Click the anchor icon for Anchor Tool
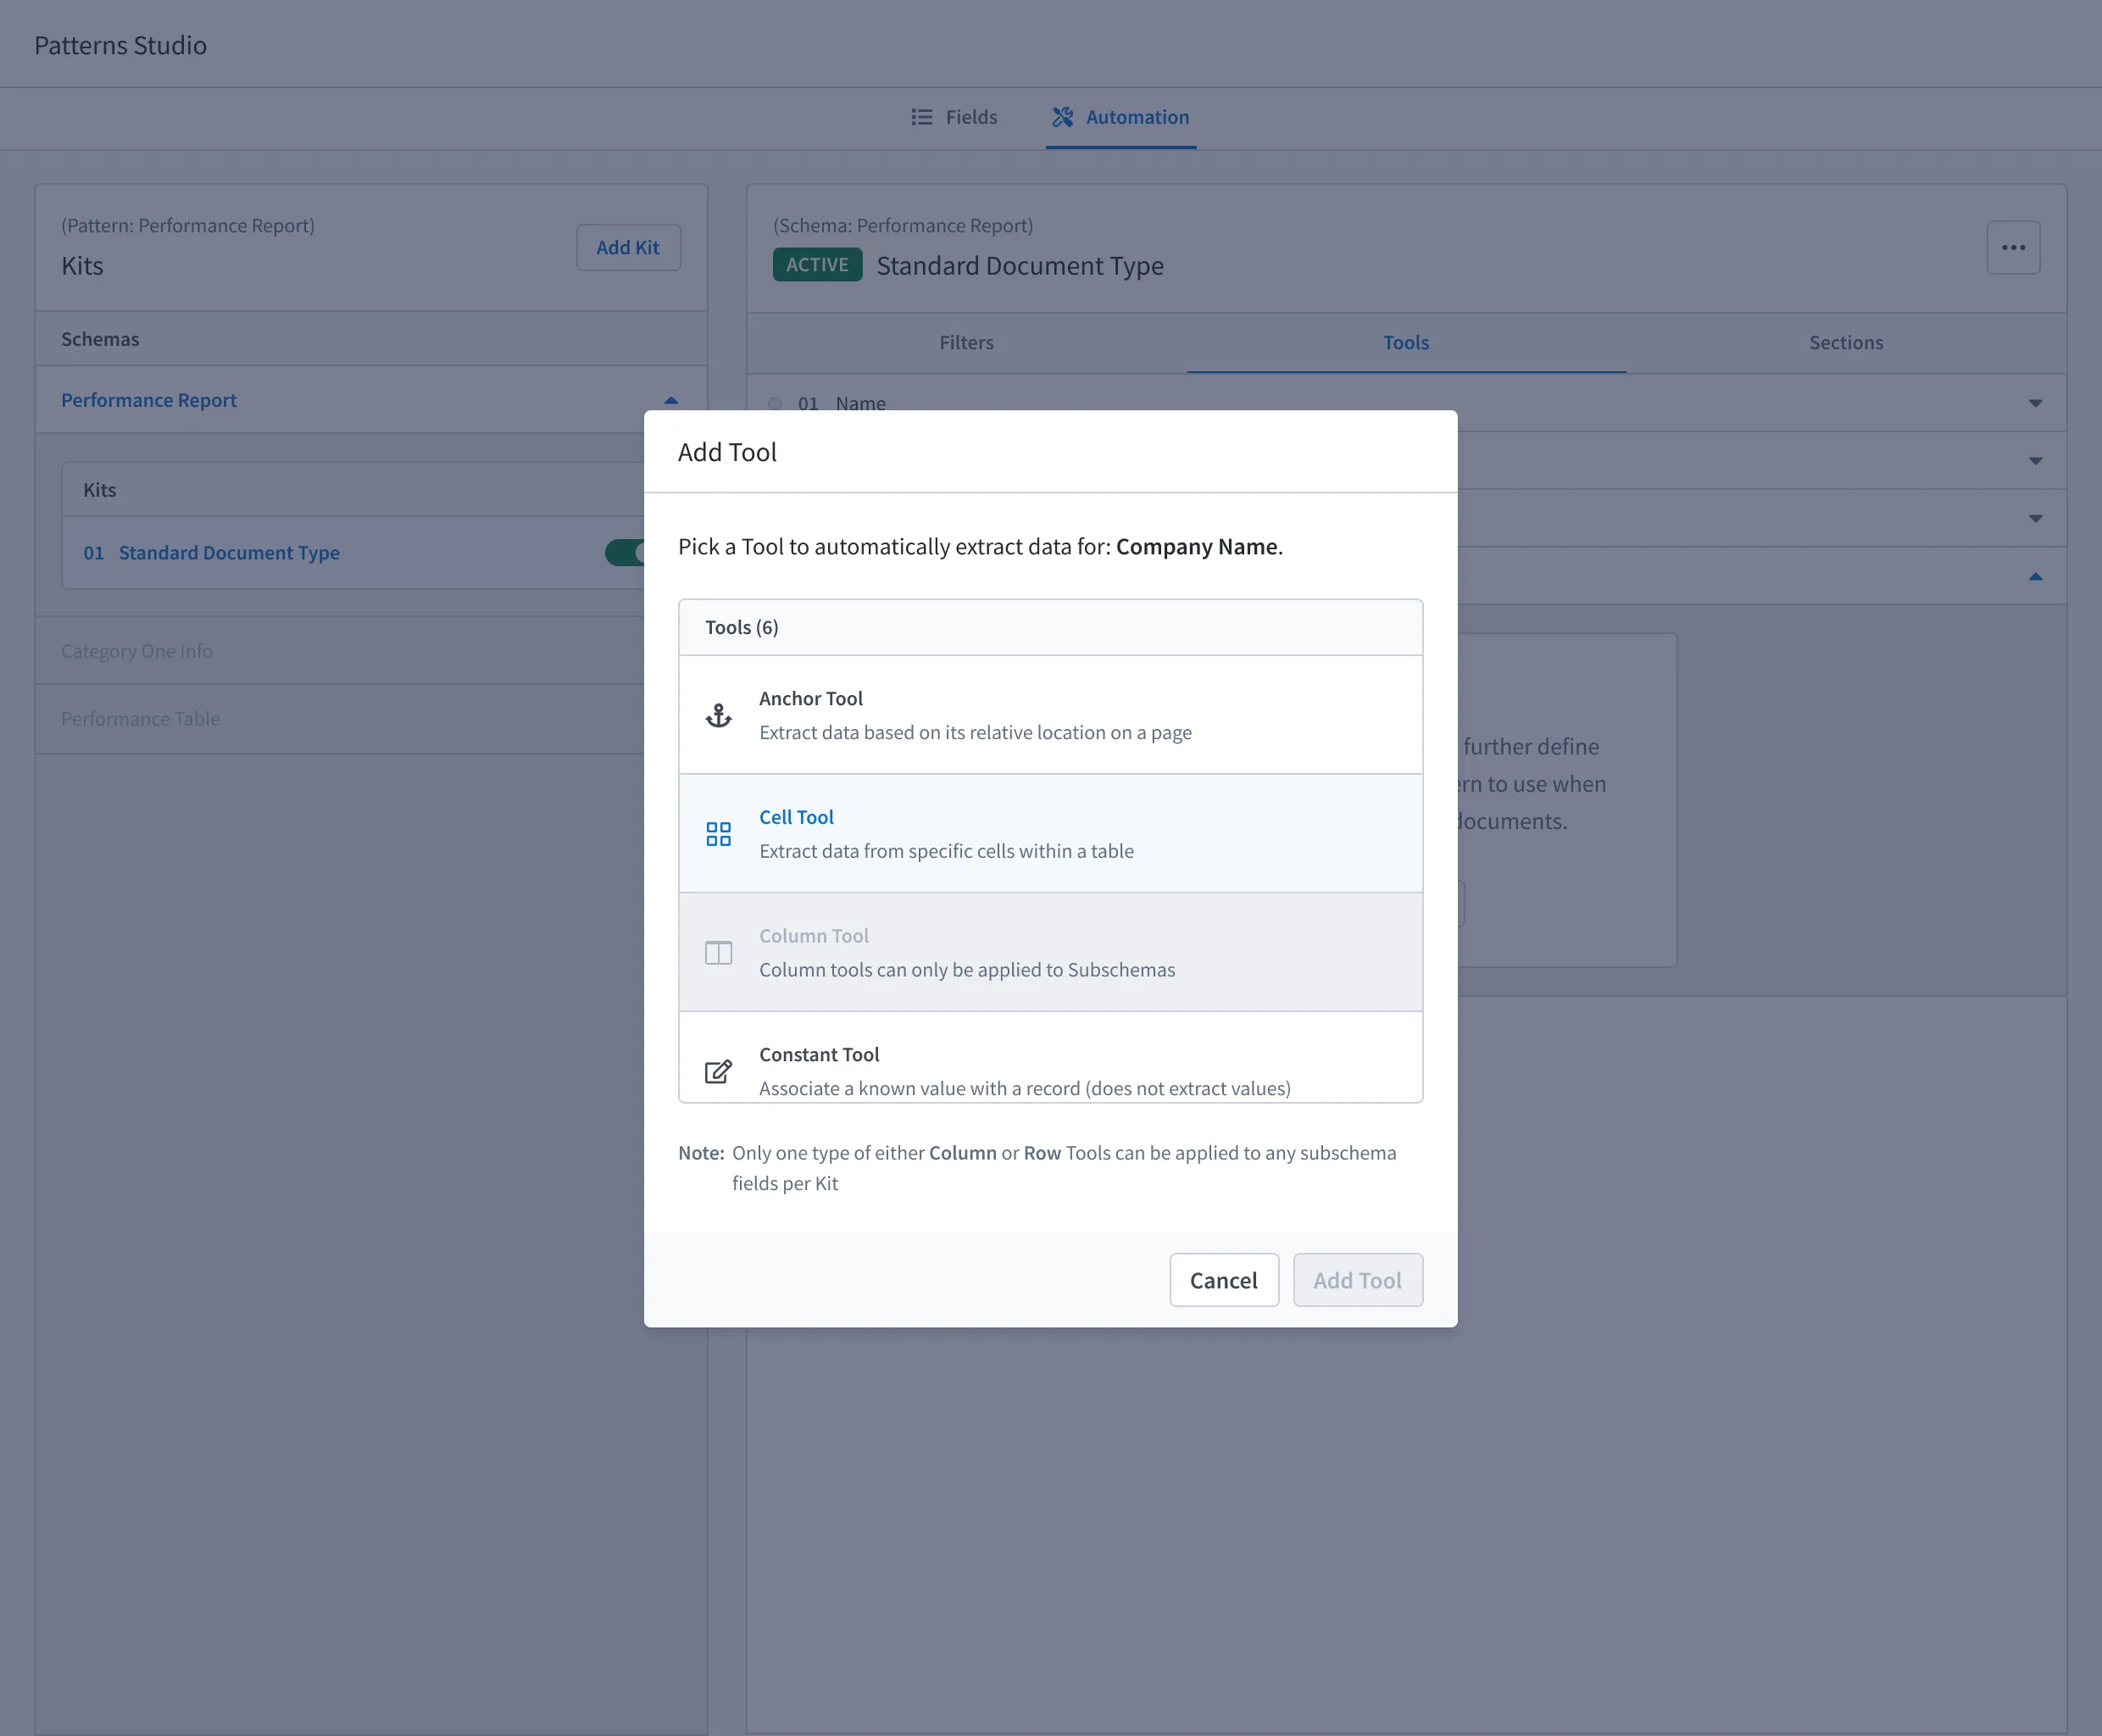This screenshot has width=2102, height=1736. click(718, 715)
